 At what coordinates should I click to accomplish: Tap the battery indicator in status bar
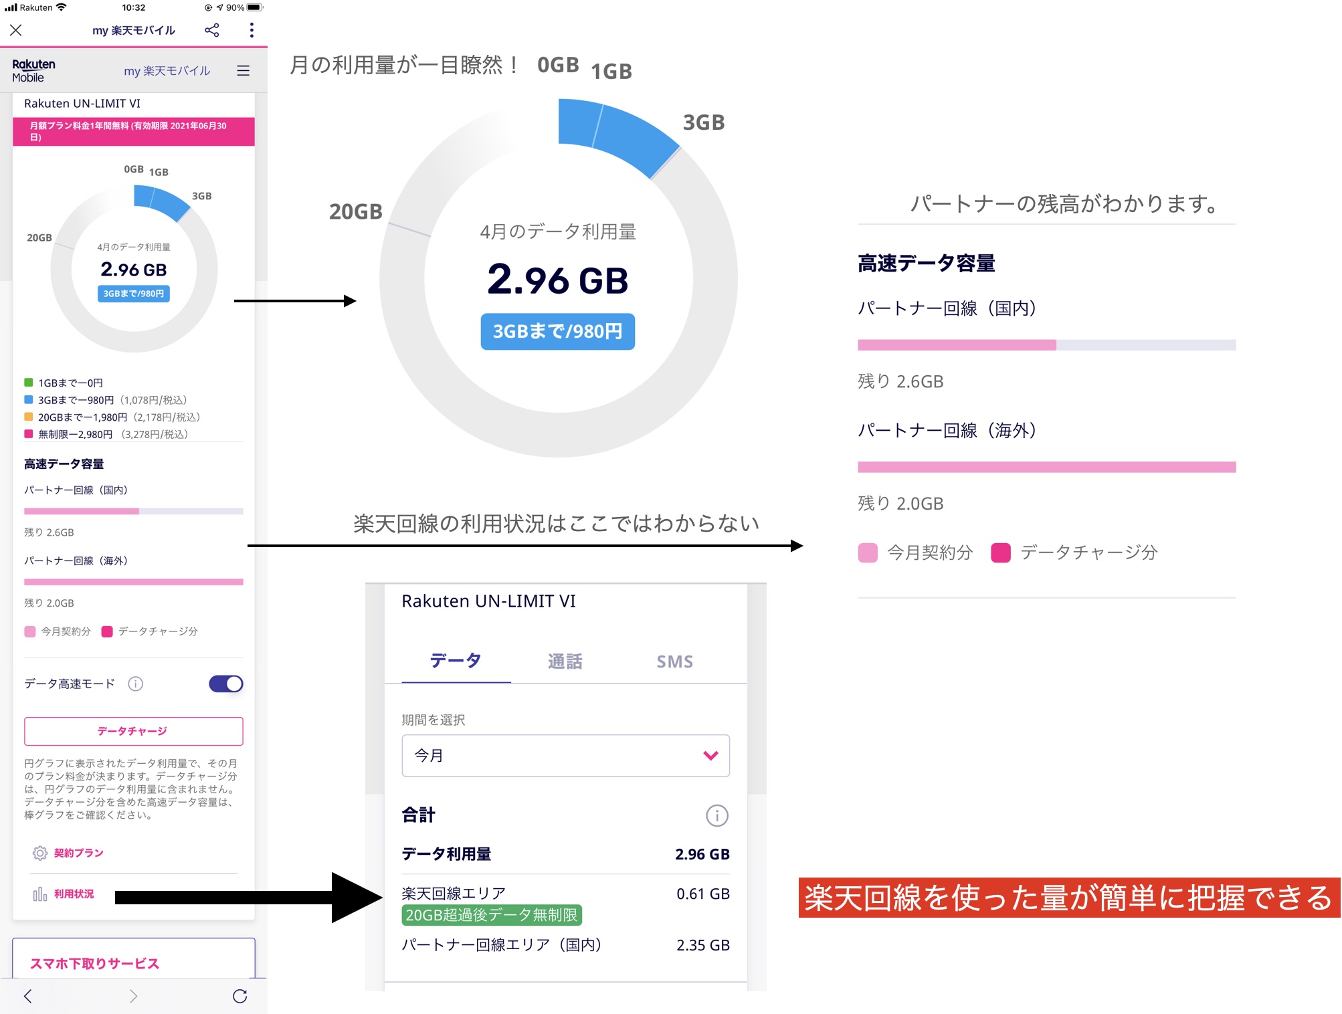(254, 7)
